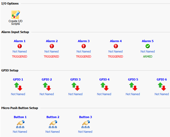Click the Alarm 5 green armed checkmark
Viewport: 170px width, 137px height.
point(148,46)
